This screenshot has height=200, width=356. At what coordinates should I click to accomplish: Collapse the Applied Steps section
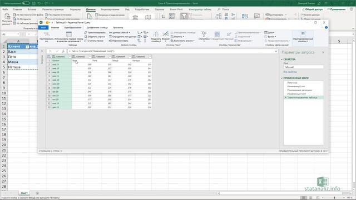(282, 78)
